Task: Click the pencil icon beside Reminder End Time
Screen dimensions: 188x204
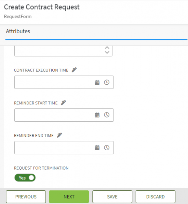Action: tap(59, 135)
